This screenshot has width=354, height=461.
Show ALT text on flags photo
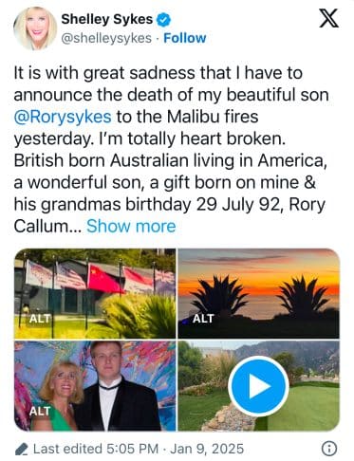(40, 319)
